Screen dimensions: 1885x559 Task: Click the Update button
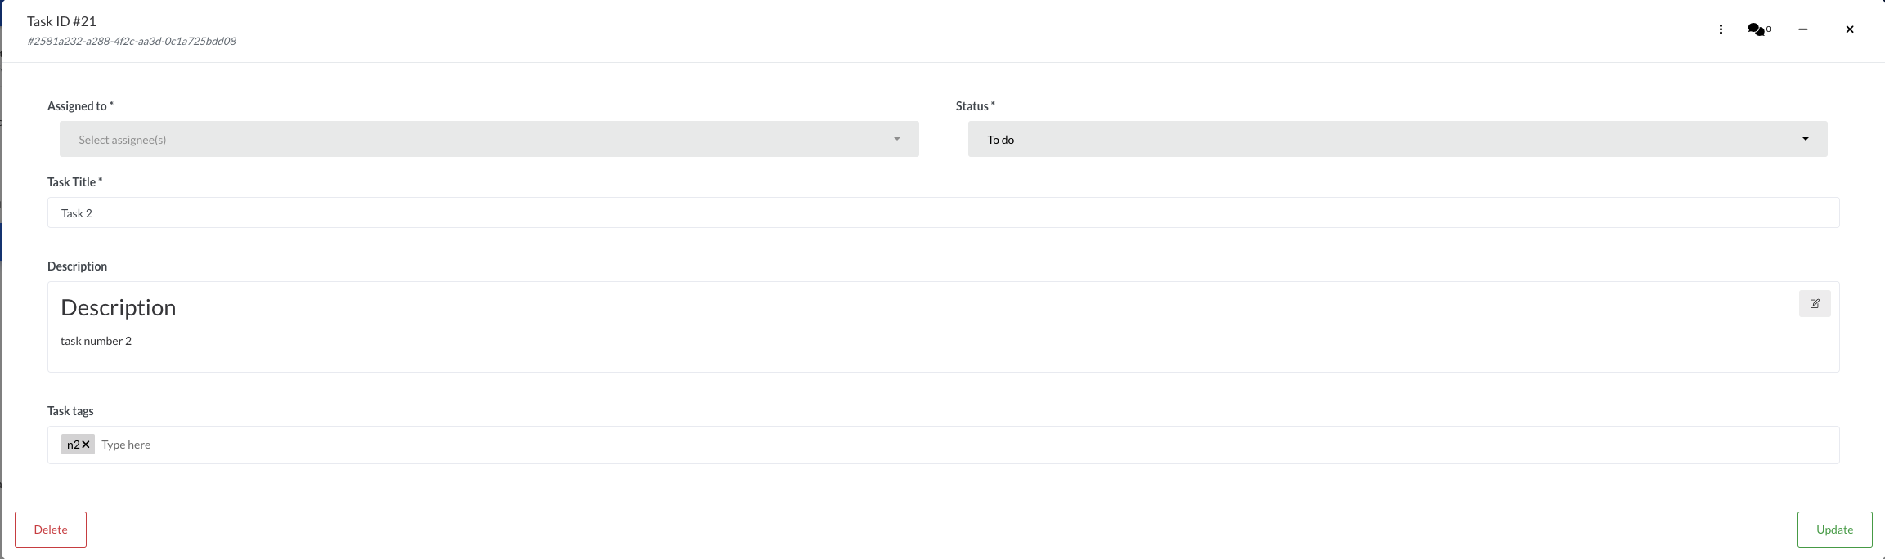click(1834, 530)
